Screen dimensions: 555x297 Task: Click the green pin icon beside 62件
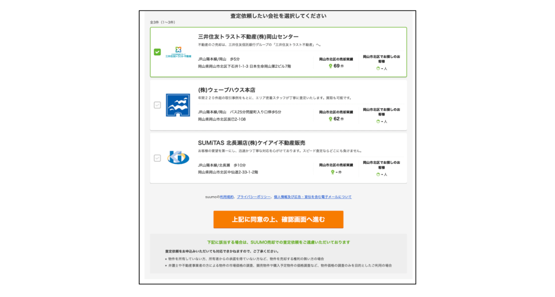[x=331, y=119]
